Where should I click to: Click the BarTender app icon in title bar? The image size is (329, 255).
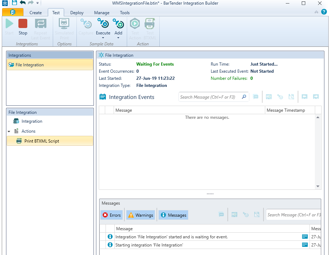click(x=5, y=3)
